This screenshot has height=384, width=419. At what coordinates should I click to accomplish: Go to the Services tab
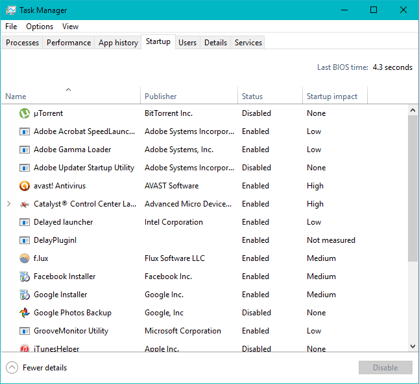(248, 43)
